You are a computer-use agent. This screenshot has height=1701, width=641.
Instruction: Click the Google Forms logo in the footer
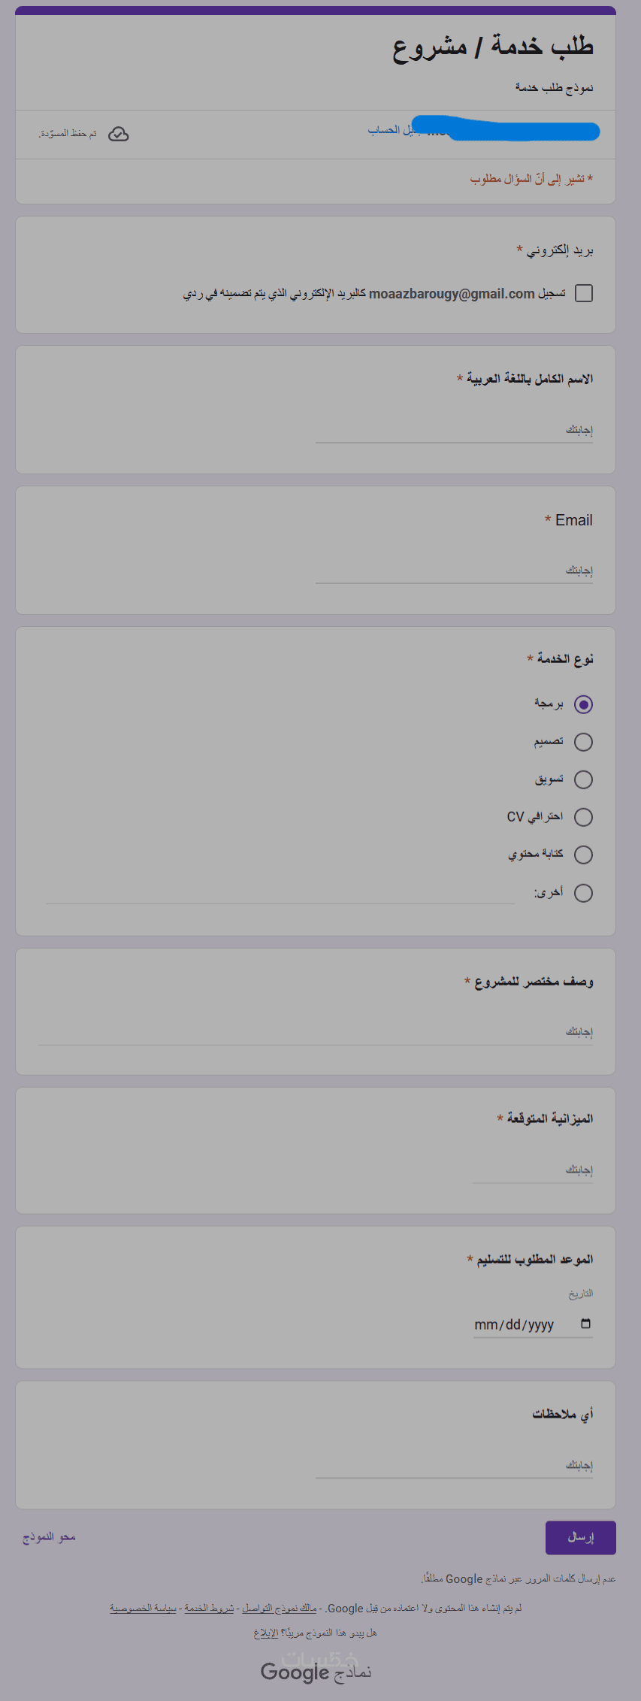tap(316, 1672)
